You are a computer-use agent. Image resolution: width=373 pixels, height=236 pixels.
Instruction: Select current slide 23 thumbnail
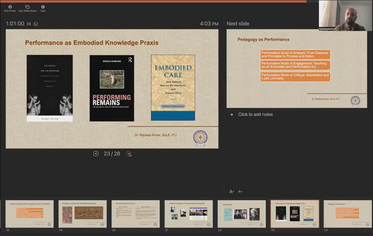point(295,214)
